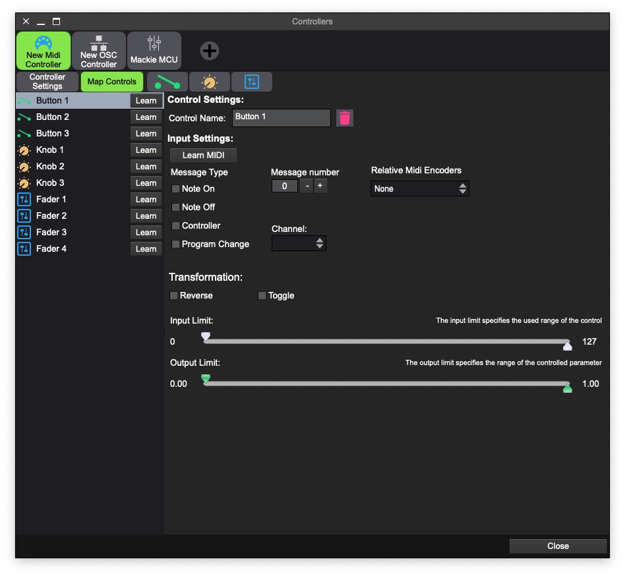Click Learn next to Fader 2
The height and width of the screenshot is (576, 625).
tap(146, 216)
